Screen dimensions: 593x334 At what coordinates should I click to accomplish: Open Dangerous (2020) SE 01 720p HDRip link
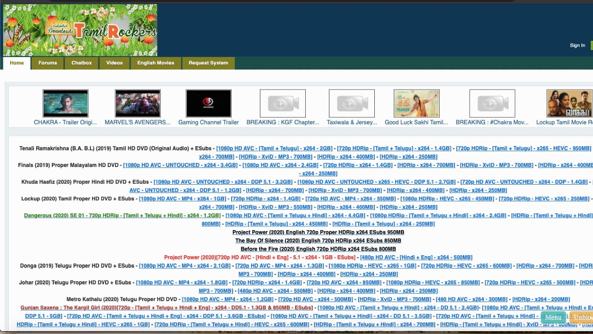[x=122, y=215]
